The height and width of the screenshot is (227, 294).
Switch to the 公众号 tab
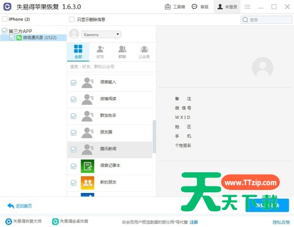pos(144,52)
